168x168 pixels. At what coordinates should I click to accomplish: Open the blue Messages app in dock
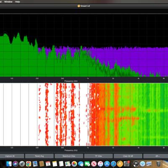coord(81,163)
